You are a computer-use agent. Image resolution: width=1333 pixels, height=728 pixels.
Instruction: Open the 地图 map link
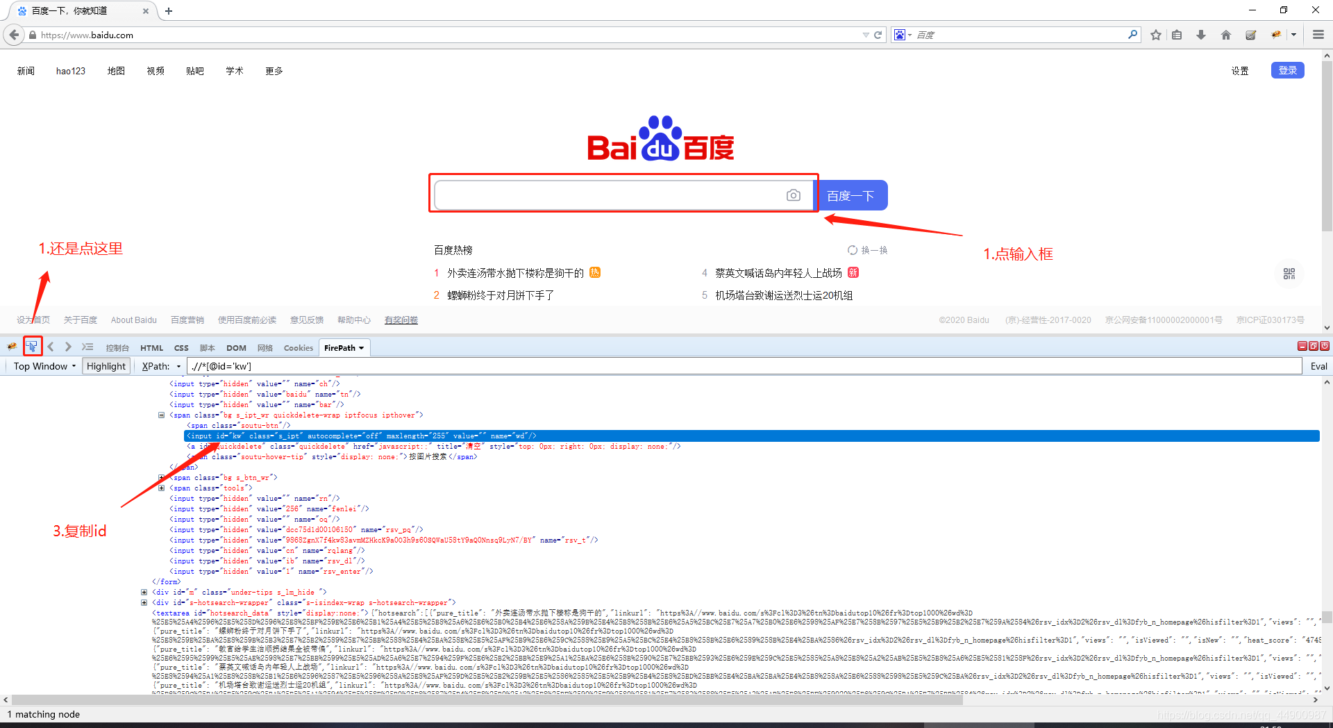point(116,71)
